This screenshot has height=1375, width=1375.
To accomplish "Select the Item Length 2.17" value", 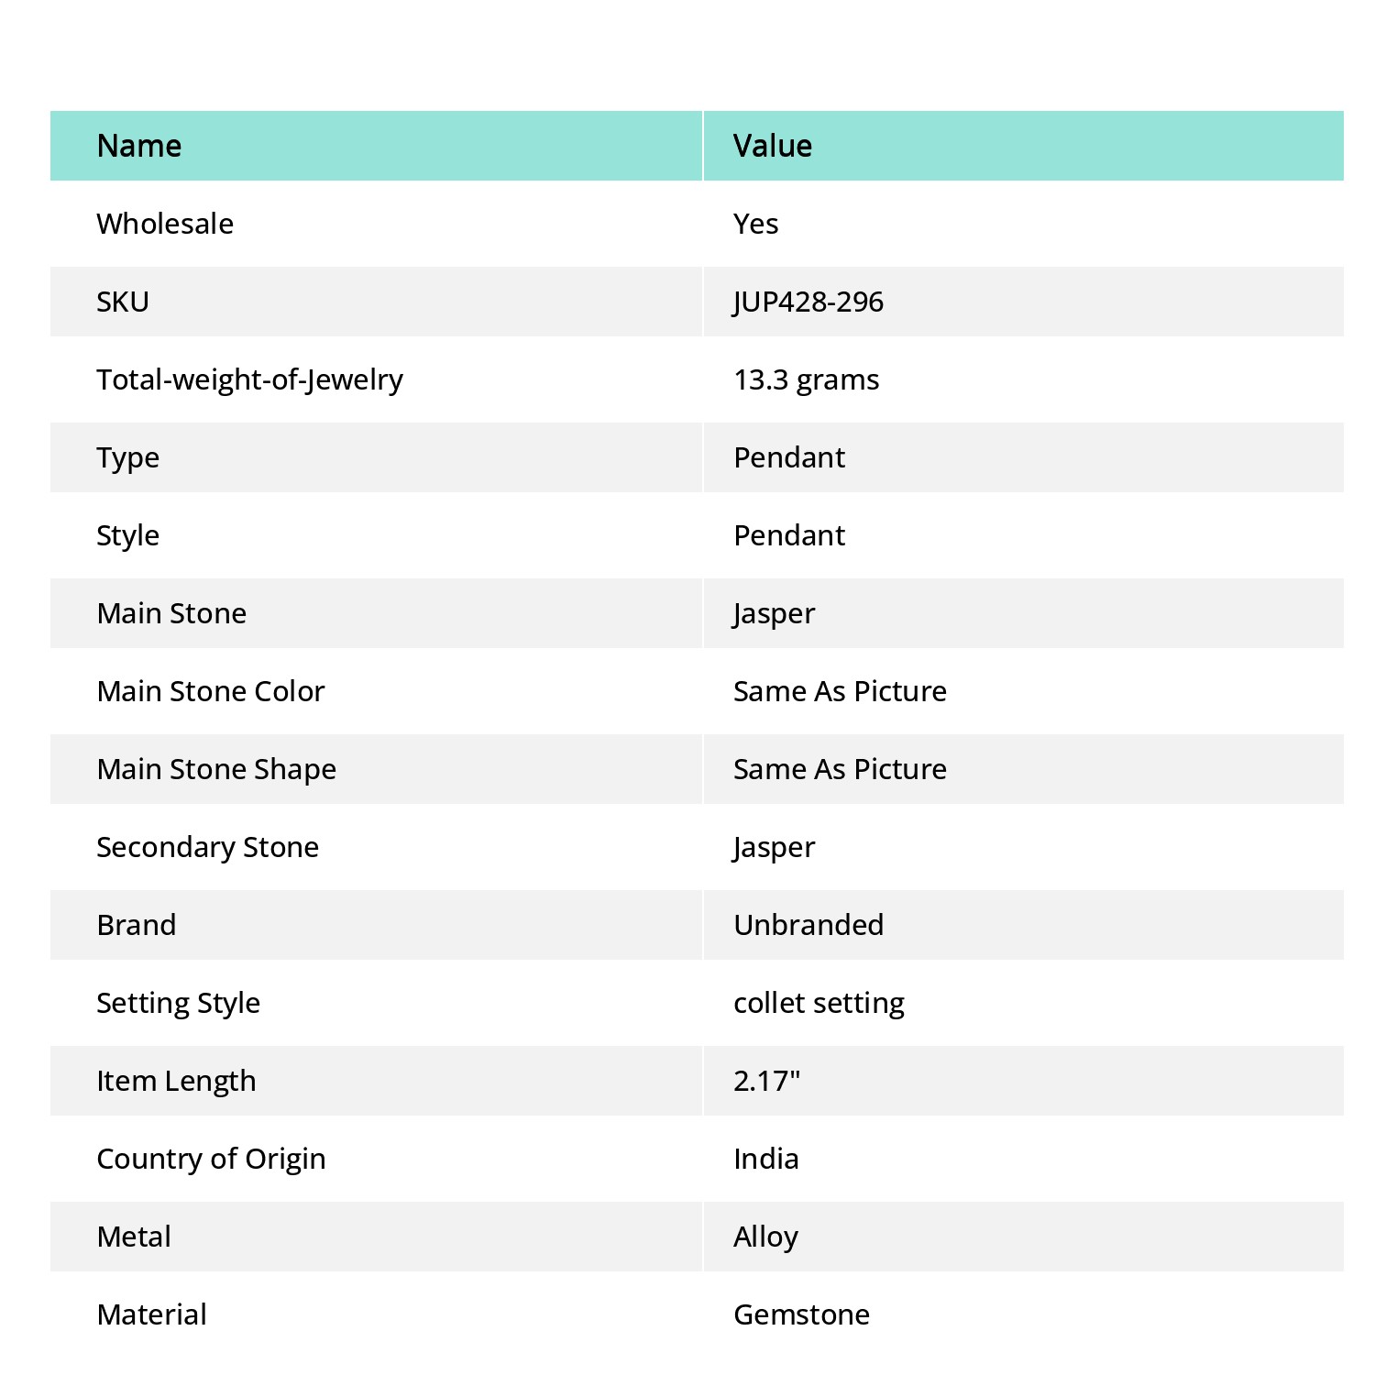I will [x=766, y=1081].
